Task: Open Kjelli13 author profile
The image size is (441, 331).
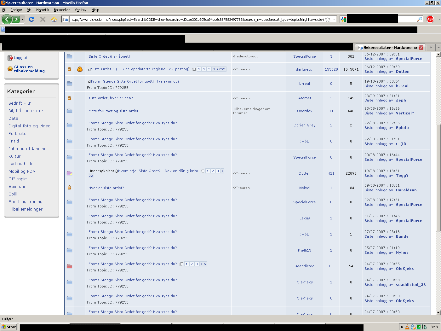Action: [x=305, y=250]
